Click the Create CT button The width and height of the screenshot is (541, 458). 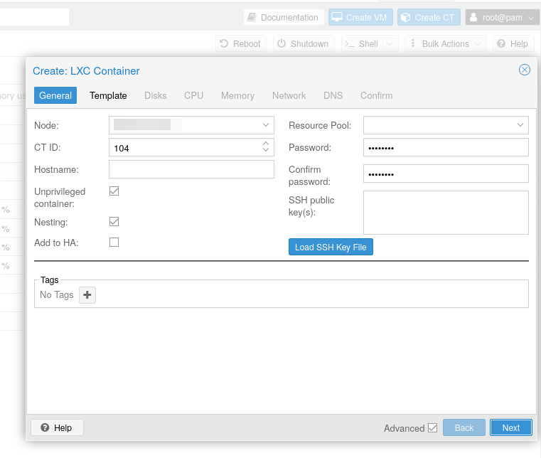click(x=428, y=17)
